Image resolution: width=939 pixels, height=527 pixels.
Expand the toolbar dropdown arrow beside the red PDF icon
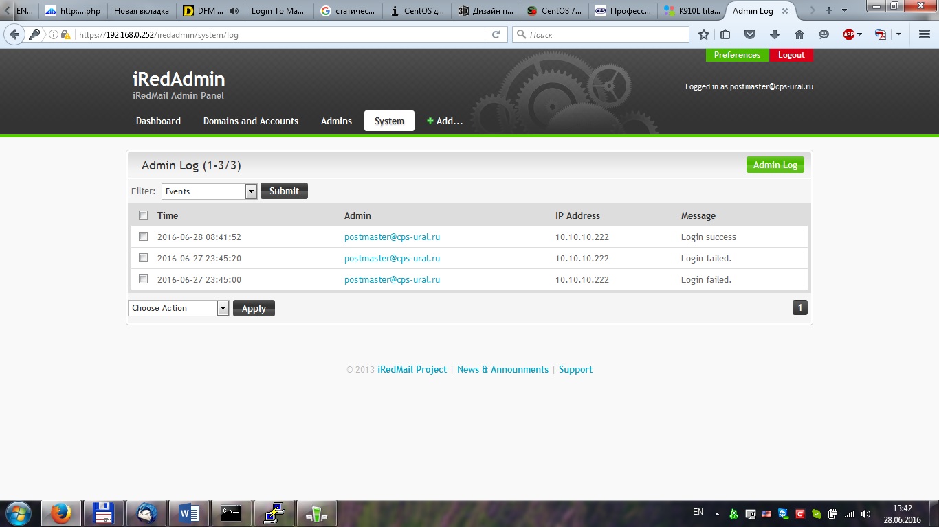tap(898, 34)
